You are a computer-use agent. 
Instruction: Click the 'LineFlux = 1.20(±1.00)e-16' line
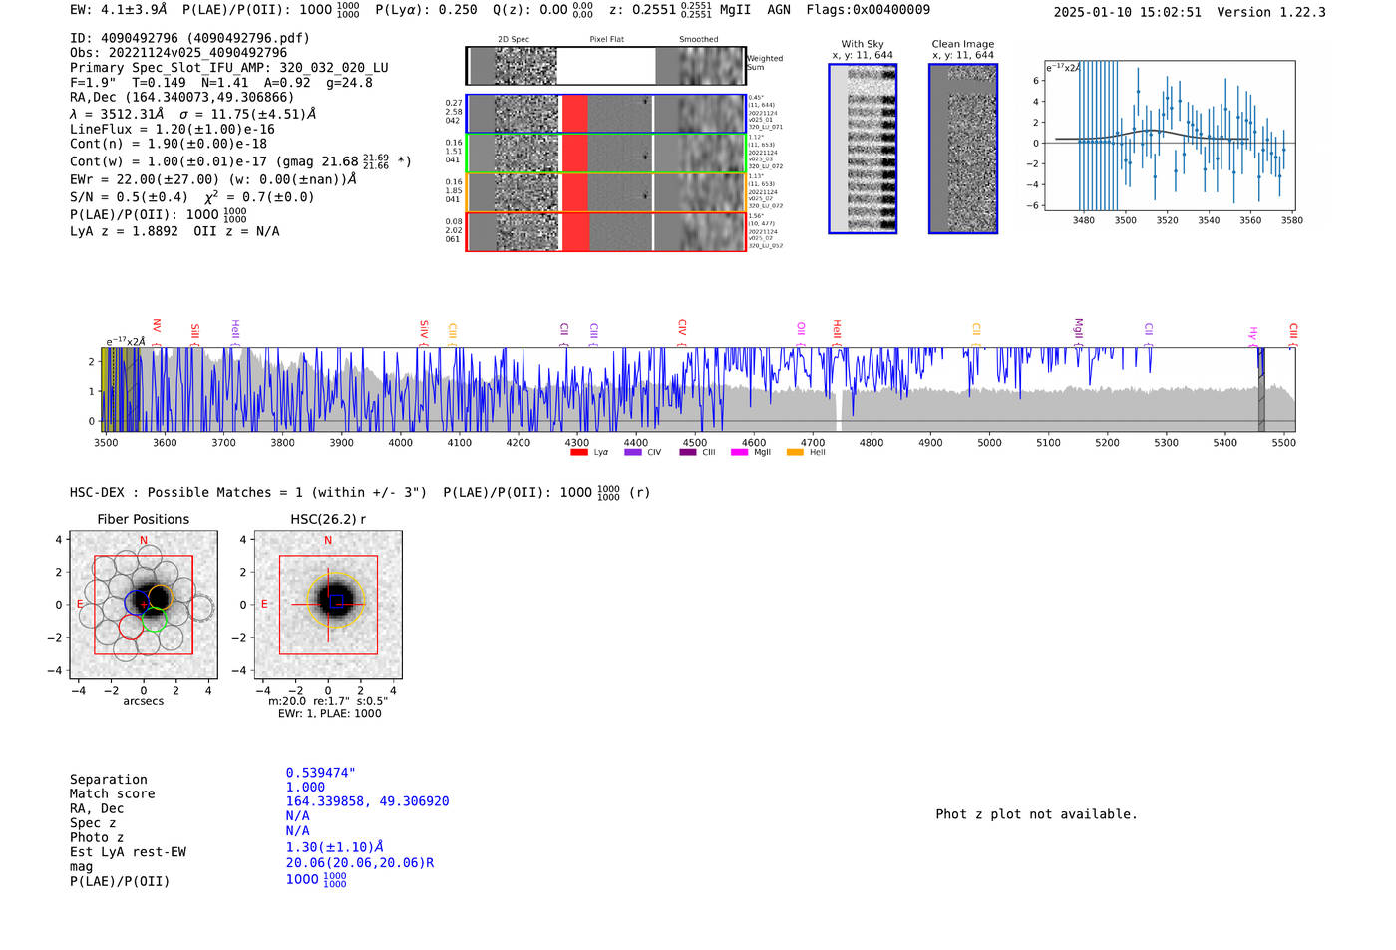pyautogui.click(x=173, y=129)
